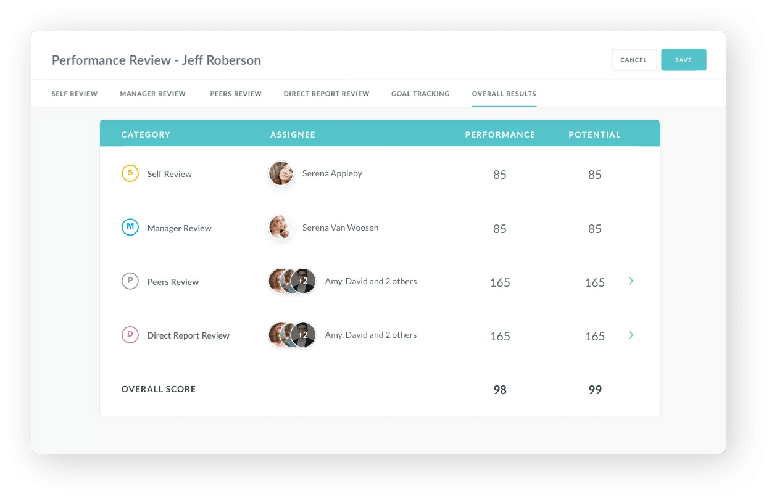
Task: Click Serena Van Woosen's avatar photo
Action: pos(281,228)
